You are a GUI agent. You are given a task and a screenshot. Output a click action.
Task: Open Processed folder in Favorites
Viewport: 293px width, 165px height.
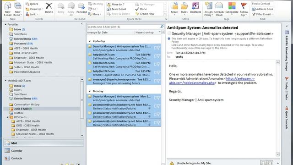click(x=21, y=44)
